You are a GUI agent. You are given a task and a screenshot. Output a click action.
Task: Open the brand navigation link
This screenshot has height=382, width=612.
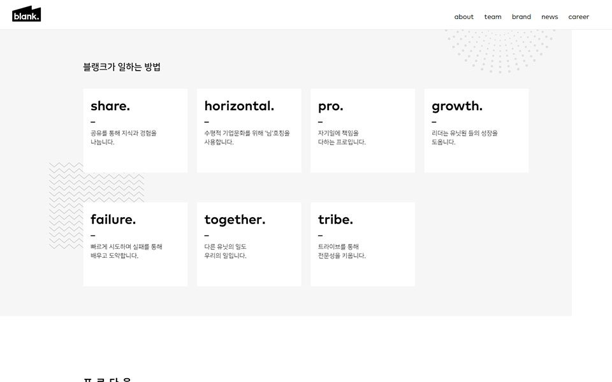521,17
